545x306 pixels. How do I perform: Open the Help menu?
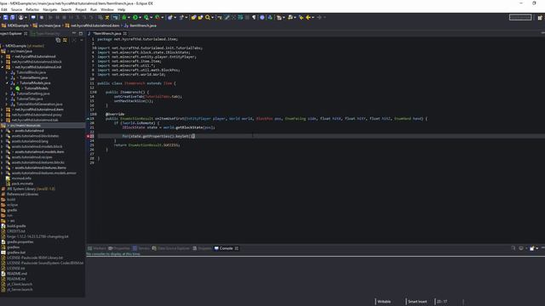click(121, 9)
